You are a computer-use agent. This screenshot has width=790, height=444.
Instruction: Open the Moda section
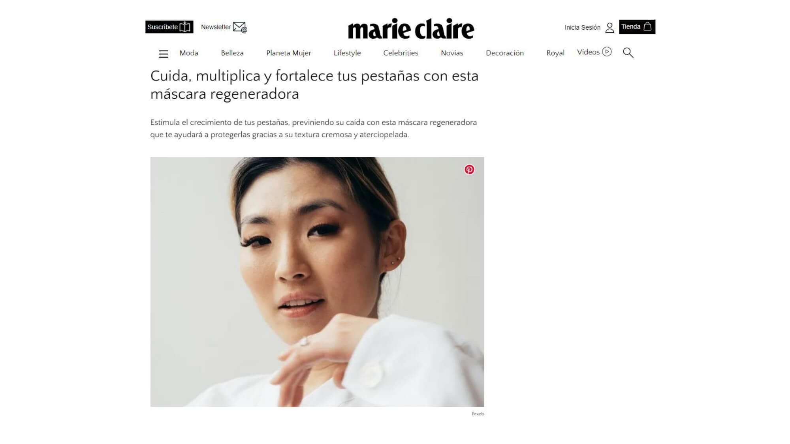(189, 53)
